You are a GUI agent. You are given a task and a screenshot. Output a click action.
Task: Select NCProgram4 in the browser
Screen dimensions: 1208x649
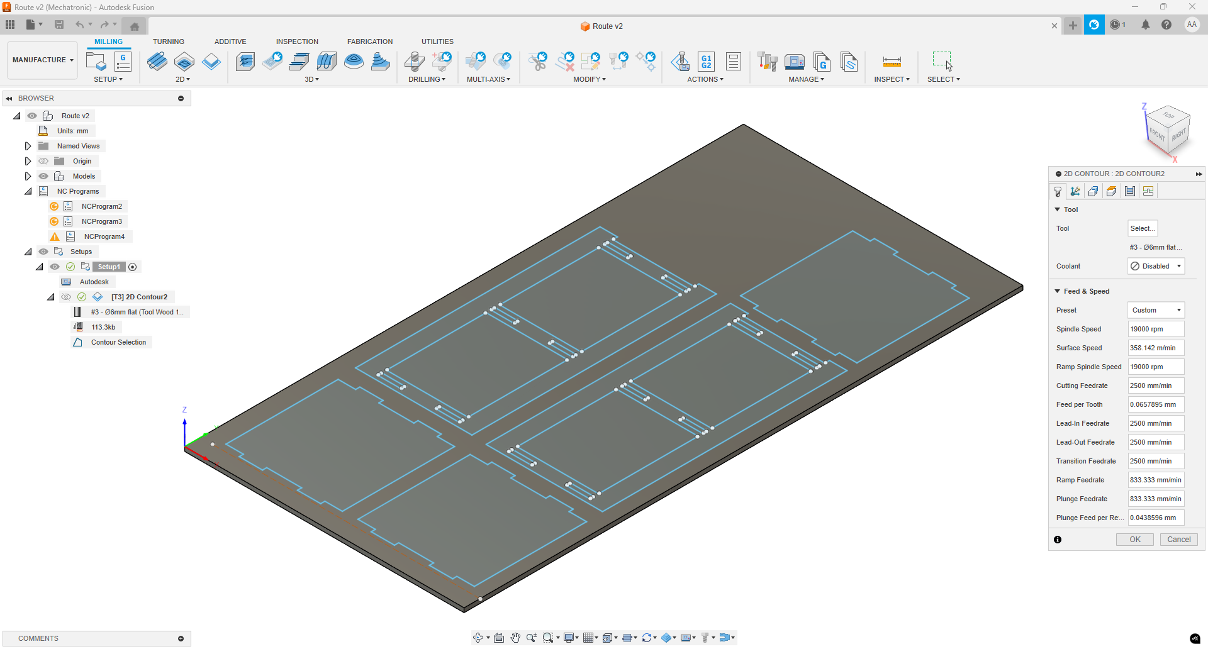[104, 236]
